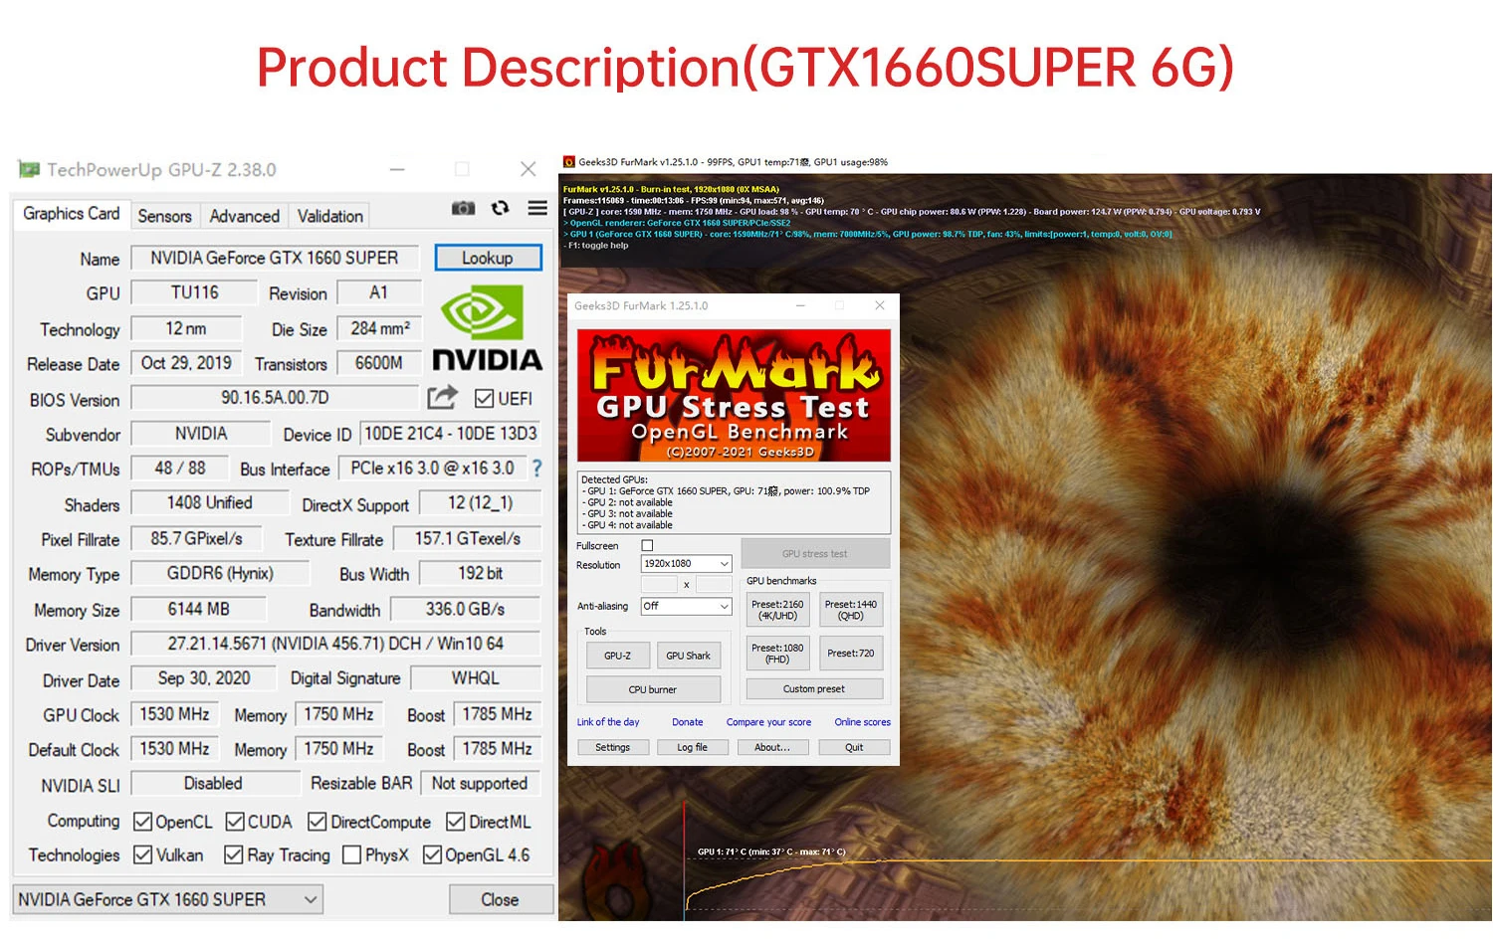This screenshot has height=944, width=1493.
Task: Click the Device ID value 10DE 21C4
Action: [x=451, y=434]
